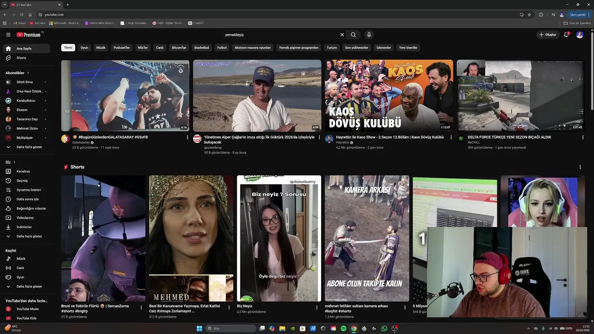Screen dimensions: 594x334
Task: Go to the Chrome home page icon
Action: pyautogui.click(x=30, y=15)
